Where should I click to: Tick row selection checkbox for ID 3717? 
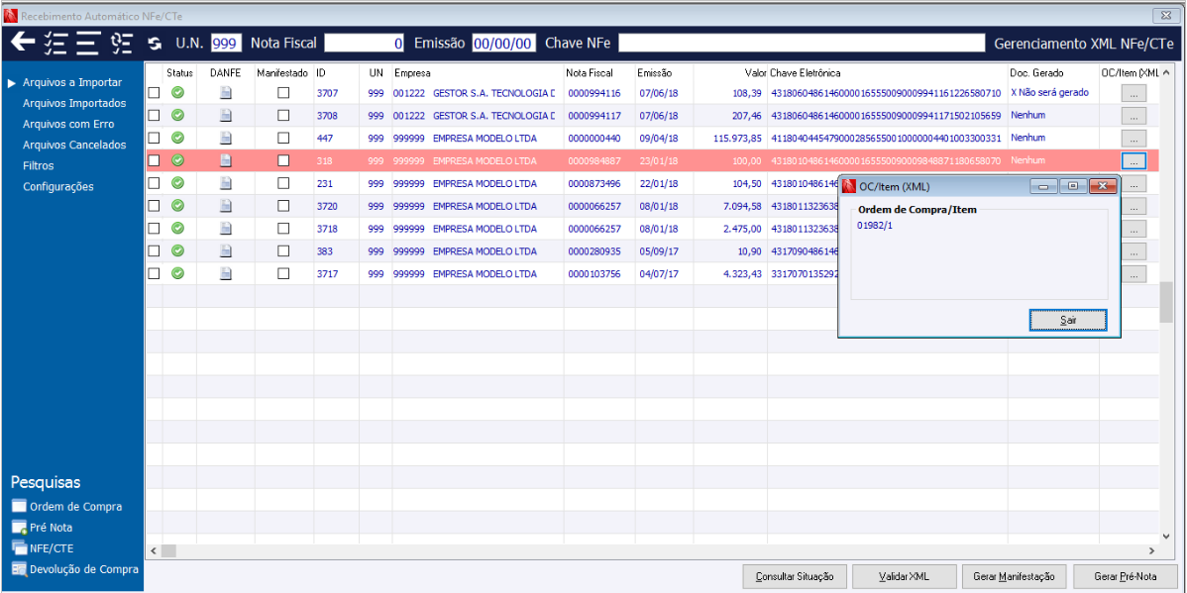click(x=154, y=273)
